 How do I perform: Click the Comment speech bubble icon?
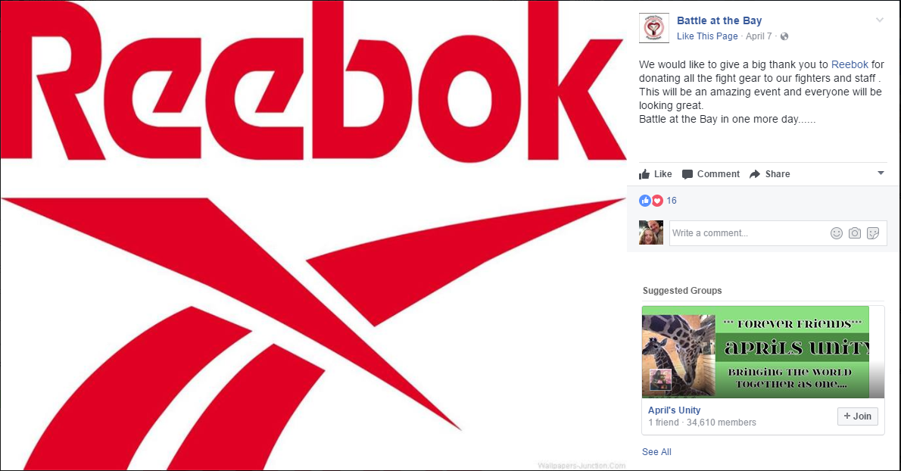(x=687, y=174)
